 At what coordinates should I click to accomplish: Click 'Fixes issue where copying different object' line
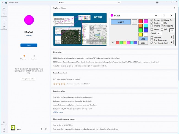pos(85,129)
